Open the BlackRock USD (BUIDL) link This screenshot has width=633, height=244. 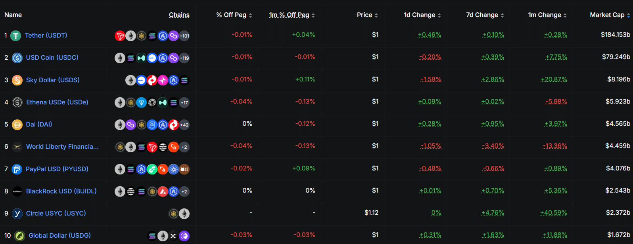(x=61, y=191)
